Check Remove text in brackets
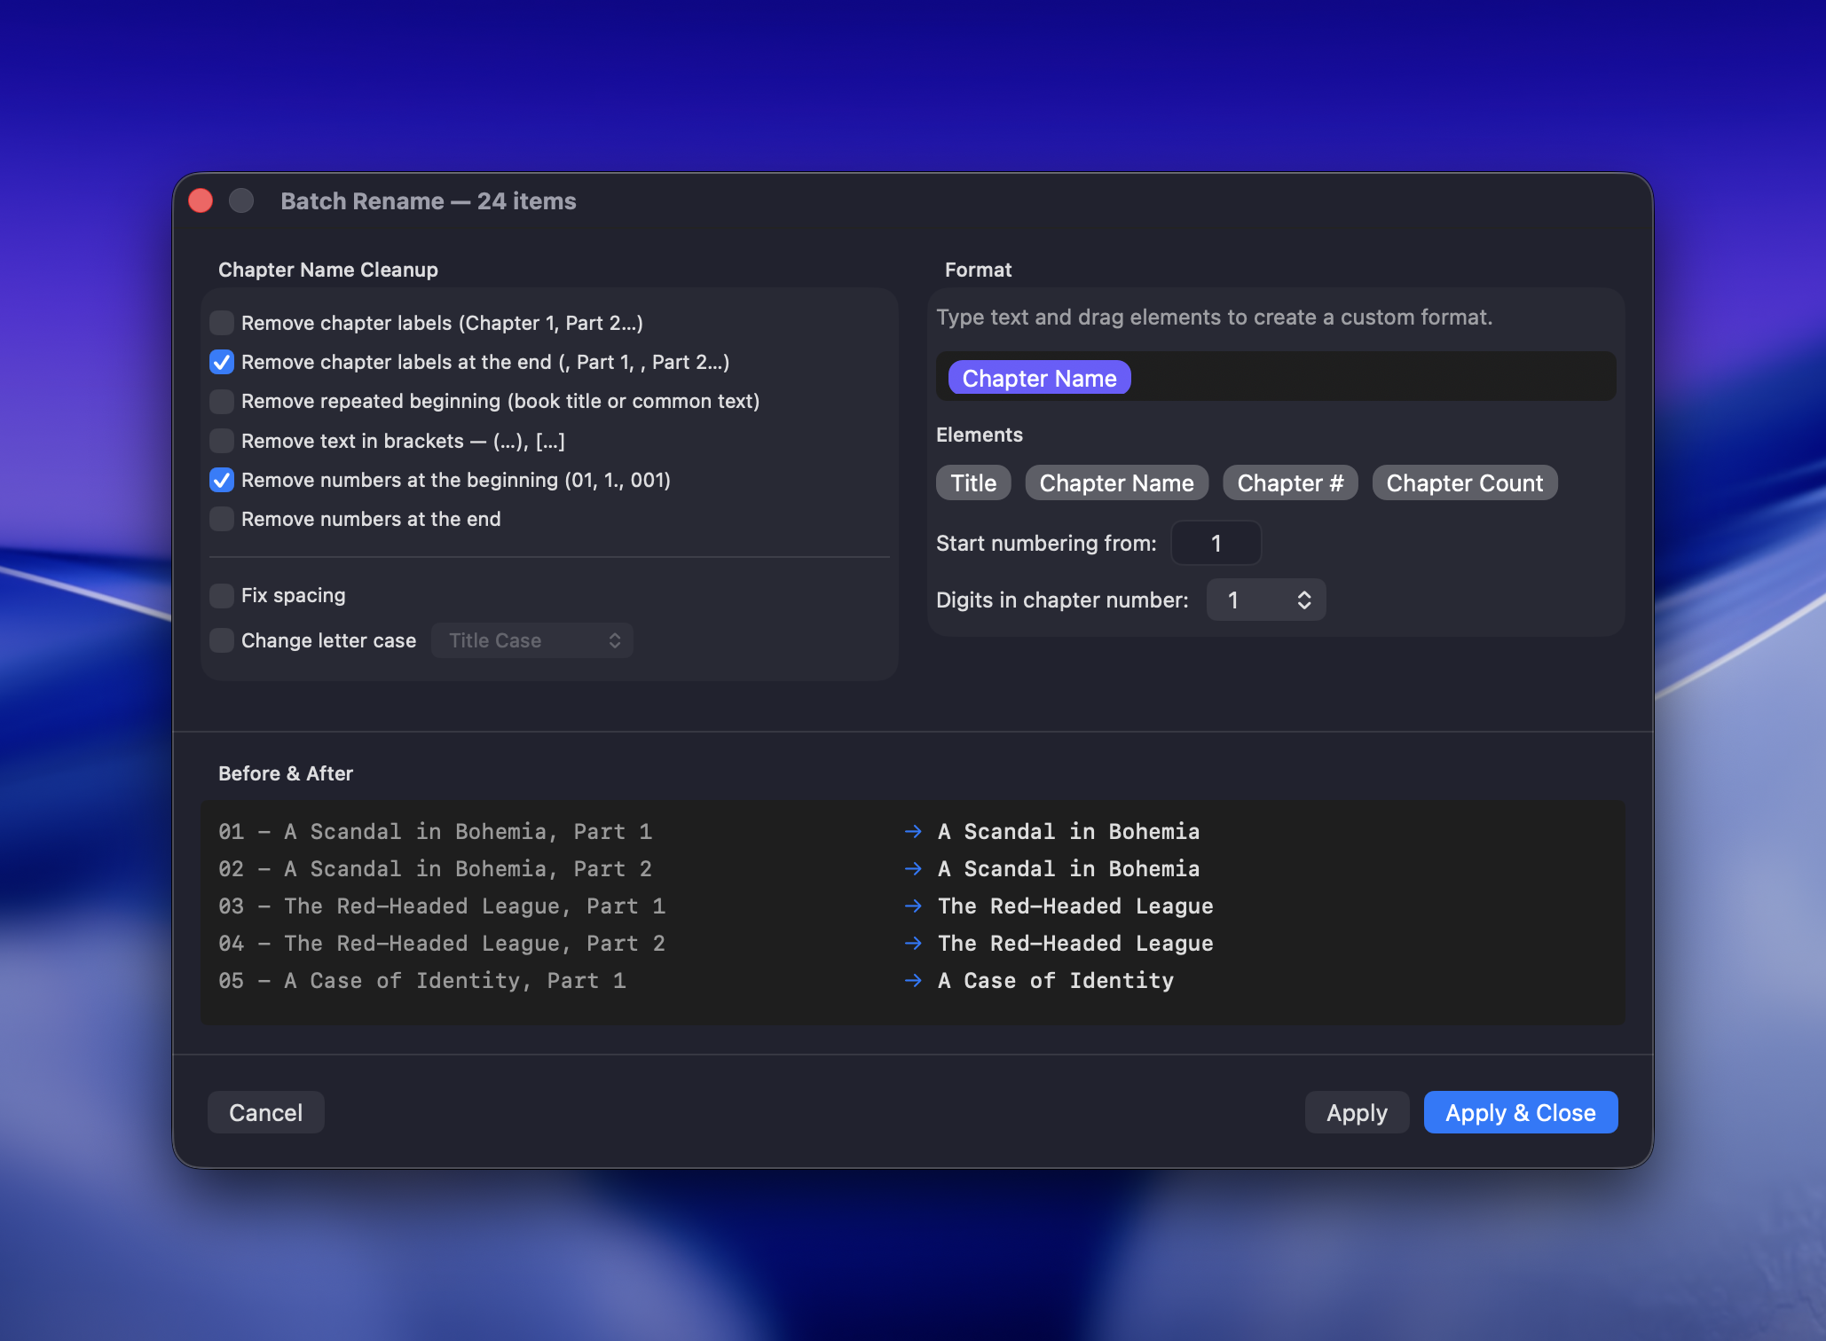This screenshot has width=1826, height=1341. coord(222,441)
